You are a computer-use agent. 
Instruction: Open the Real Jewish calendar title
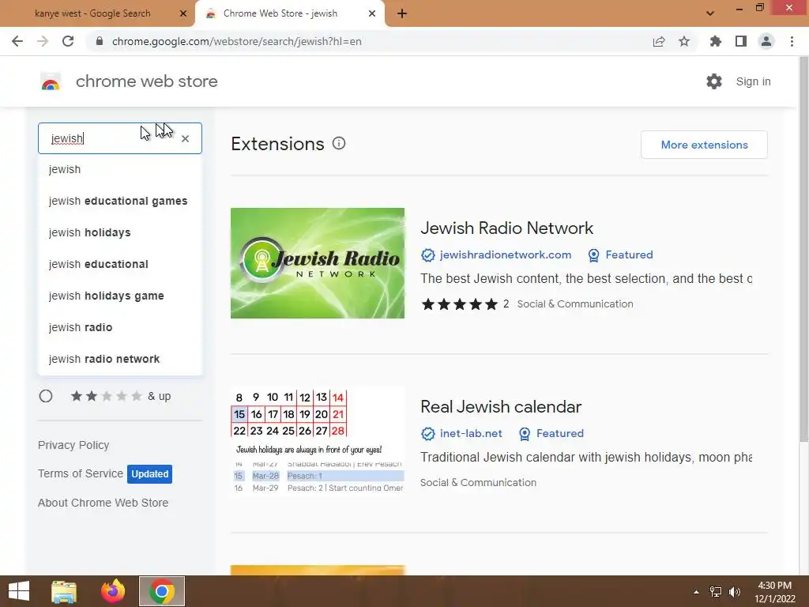tap(501, 407)
